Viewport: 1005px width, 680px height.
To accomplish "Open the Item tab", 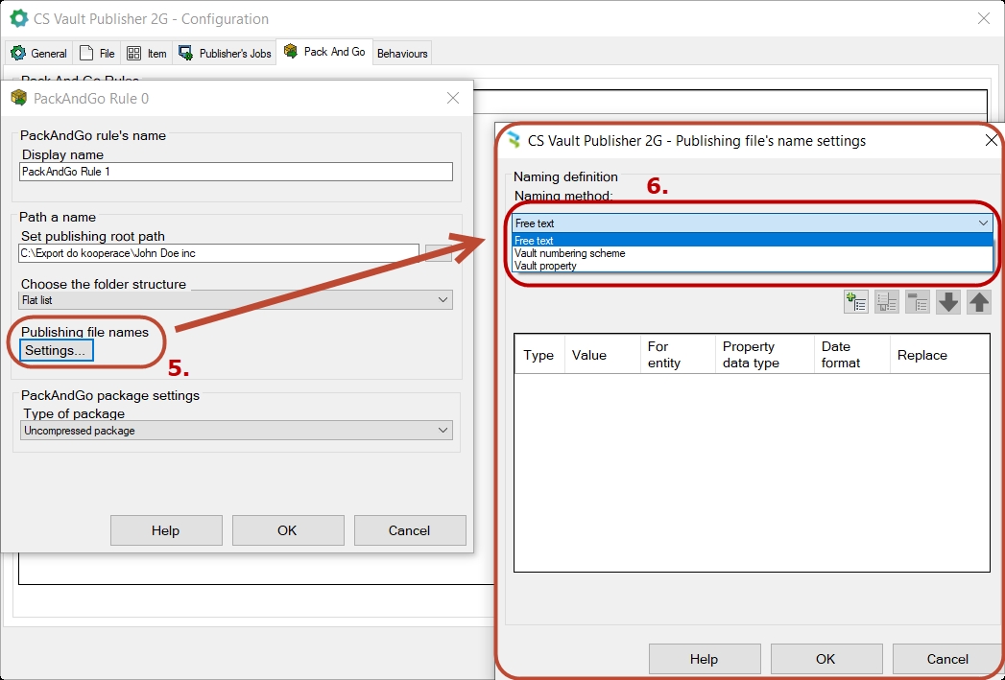I will click(x=147, y=54).
